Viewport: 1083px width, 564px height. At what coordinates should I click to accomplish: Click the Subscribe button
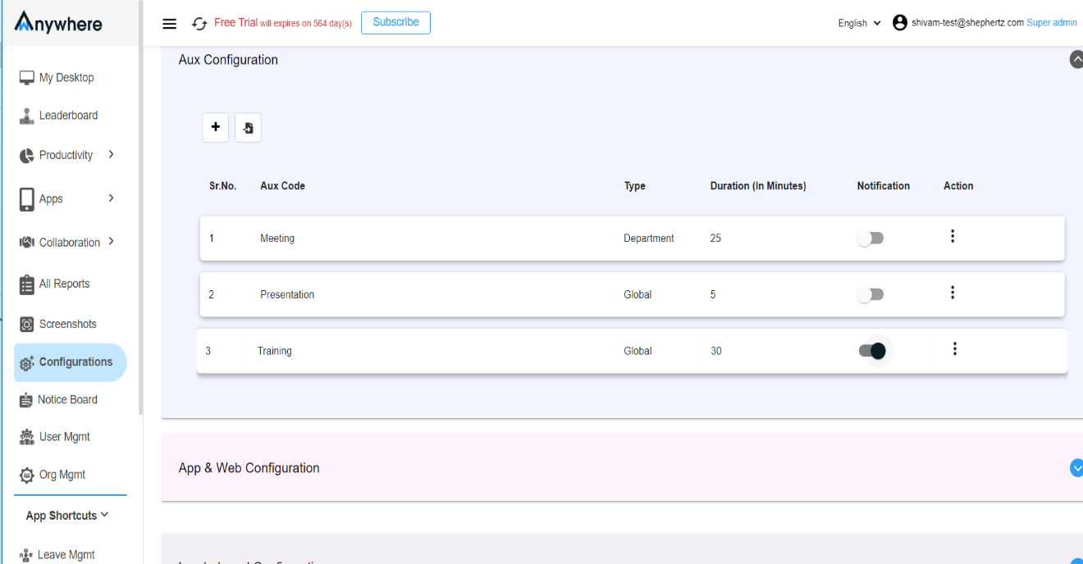(x=395, y=23)
